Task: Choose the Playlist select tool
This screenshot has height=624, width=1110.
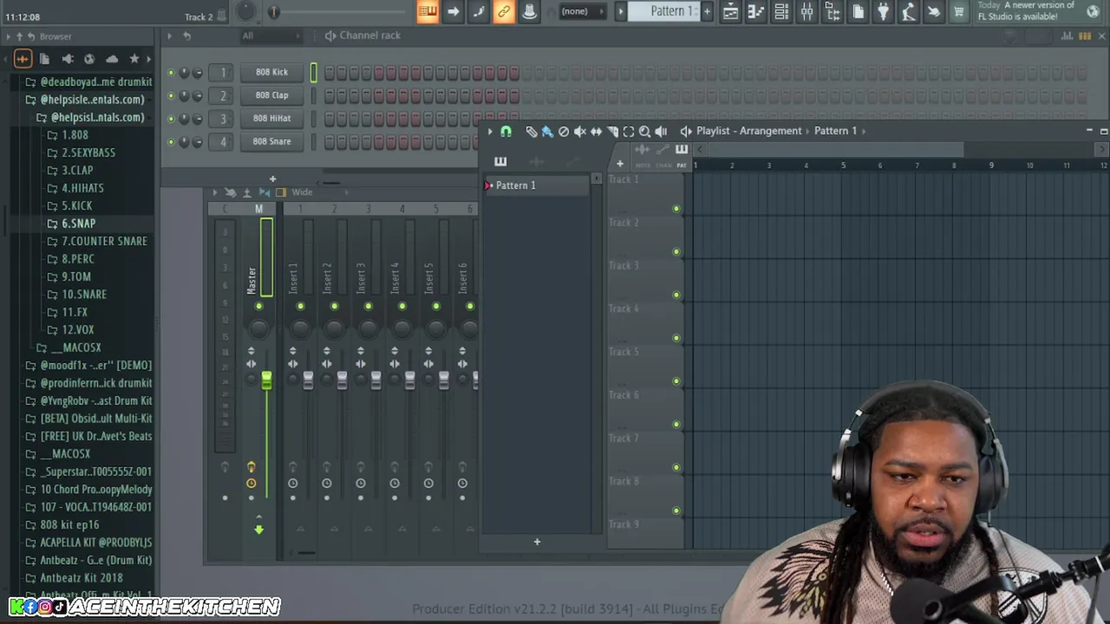Action: click(629, 131)
